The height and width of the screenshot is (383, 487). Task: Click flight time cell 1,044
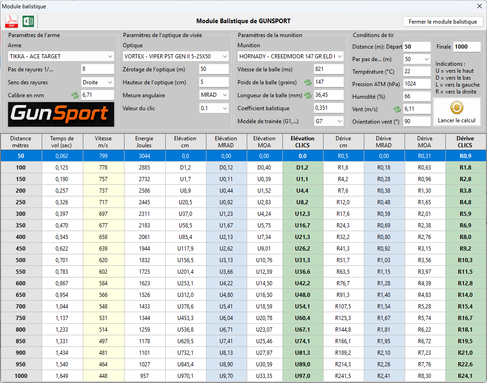pyautogui.click(x=62, y=306)
